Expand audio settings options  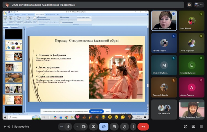tap(61, 127)
